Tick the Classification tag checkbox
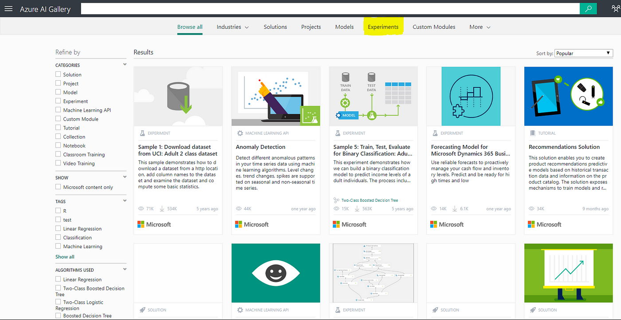 pos(58,238)
